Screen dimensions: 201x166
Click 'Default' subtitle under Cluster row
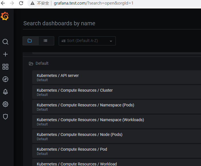pyautogui.click(x=42, y=95)
